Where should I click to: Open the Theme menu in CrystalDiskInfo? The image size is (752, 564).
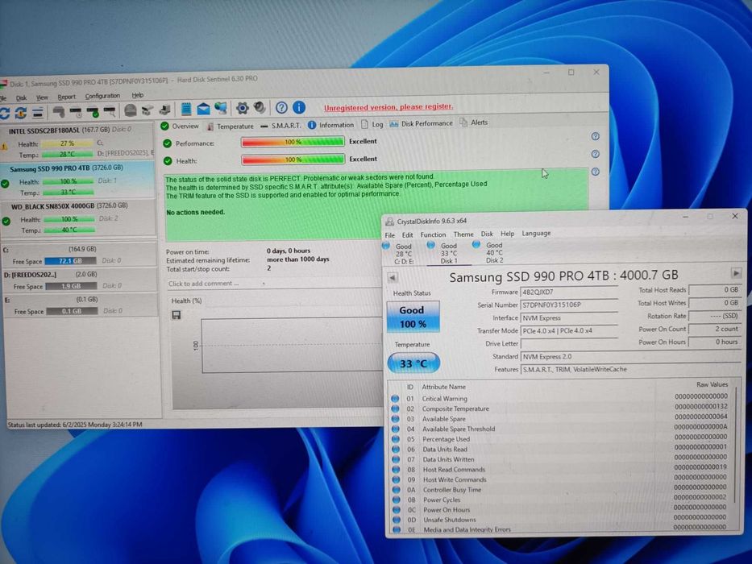pyautogui.click(x=463, y=234)
